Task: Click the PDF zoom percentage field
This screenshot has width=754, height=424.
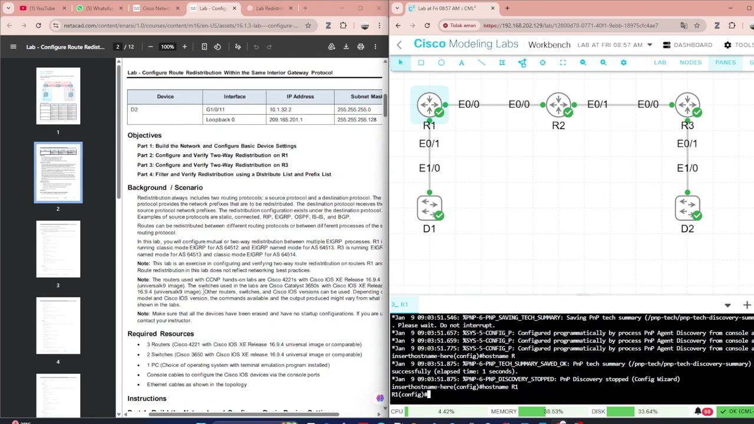Action: [x=167, y=47]
